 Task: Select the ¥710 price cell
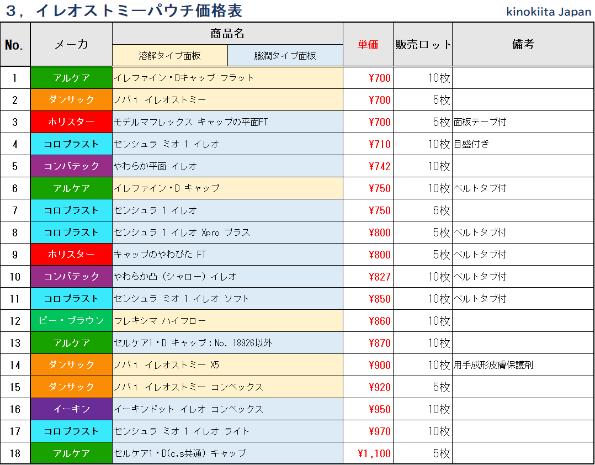click(x=368, y=144)
